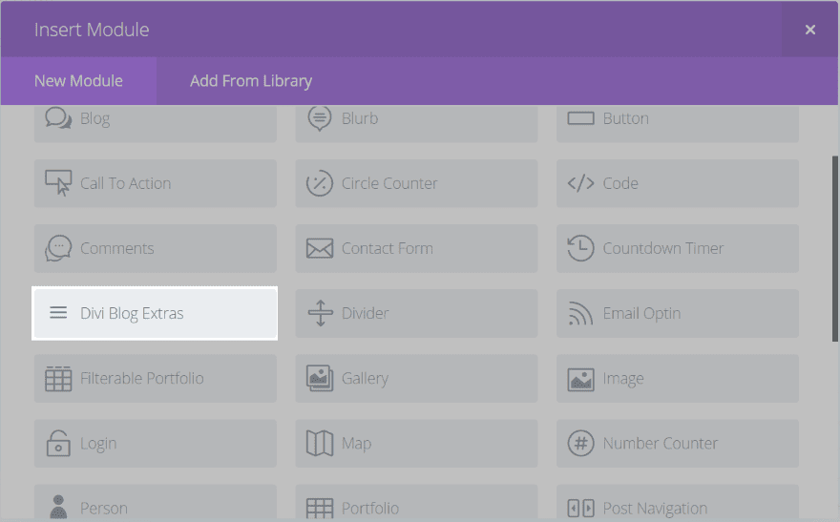840x522 pixels.
Task: Insert the Divi Blog Extras module
Action: pyautogui.click(x=155, y=313)
